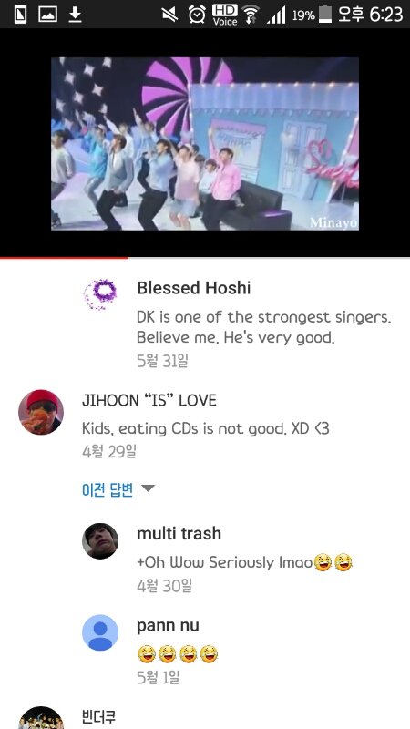Open multi trash username link
This screenshot has width=410, height=729.
click(179, 533)
